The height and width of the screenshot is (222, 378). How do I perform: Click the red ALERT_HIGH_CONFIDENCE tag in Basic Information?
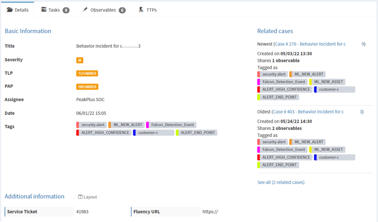pyautogui.click(x=104, y=133)
